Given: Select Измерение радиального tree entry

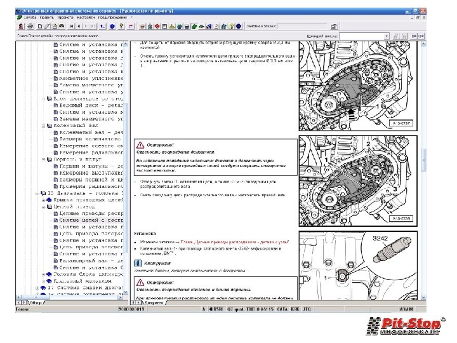Looking at the screenshot, I should point(88,152).
